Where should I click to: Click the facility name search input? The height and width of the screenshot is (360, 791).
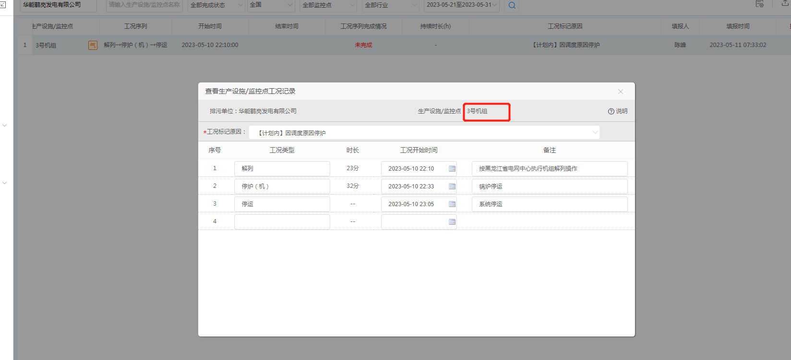coord(144,5)
